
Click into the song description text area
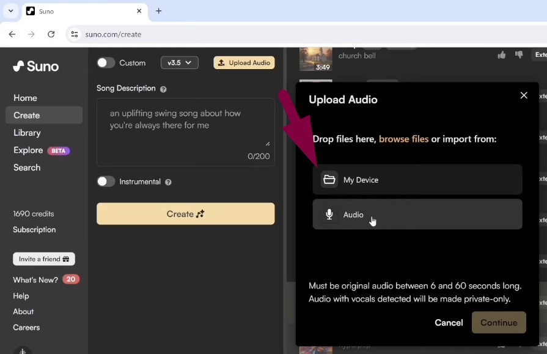point(186,132)
